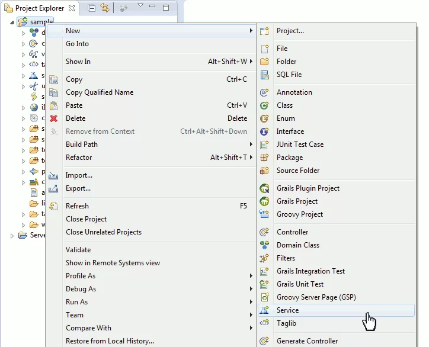The width and height of the screenshot is (429, 347).
Task: Maximize the Project Explorer panel
Action: point(166,8)
